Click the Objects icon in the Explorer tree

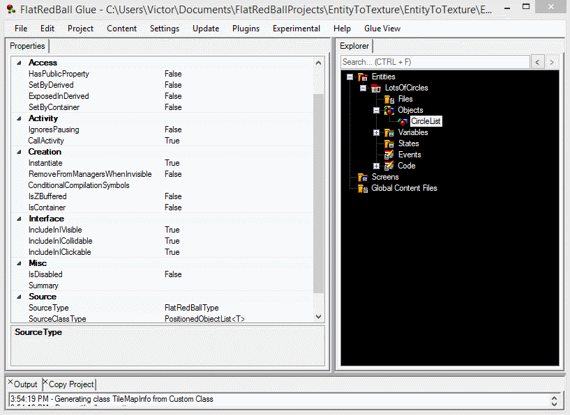(389, 110)
